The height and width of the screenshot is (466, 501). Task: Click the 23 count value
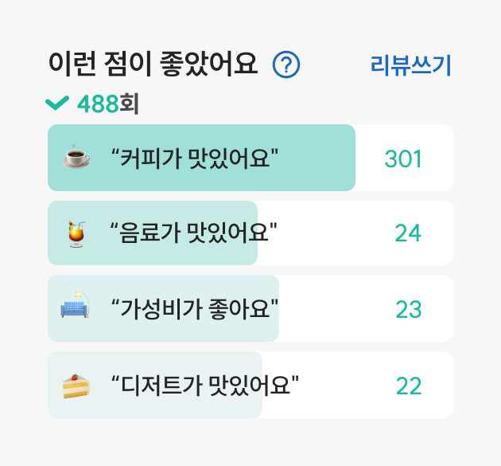coord(409,310)
